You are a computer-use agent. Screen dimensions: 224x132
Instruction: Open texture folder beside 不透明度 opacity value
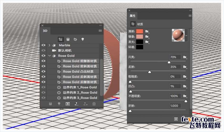[185, 96]
